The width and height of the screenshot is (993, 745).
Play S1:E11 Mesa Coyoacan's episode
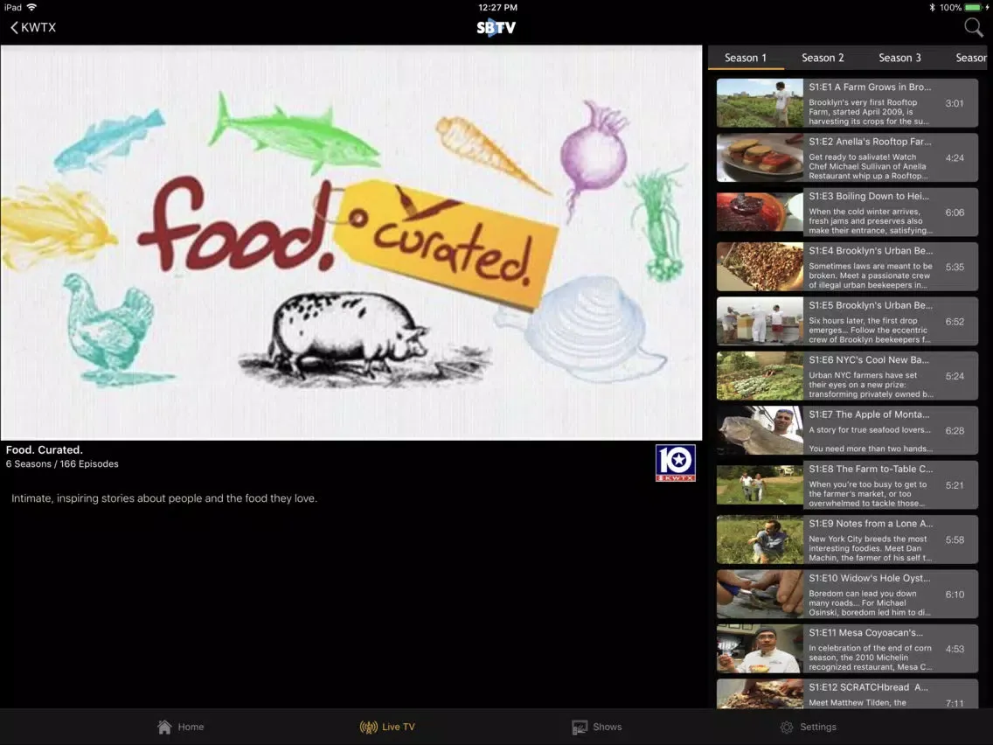coord(846,649)
